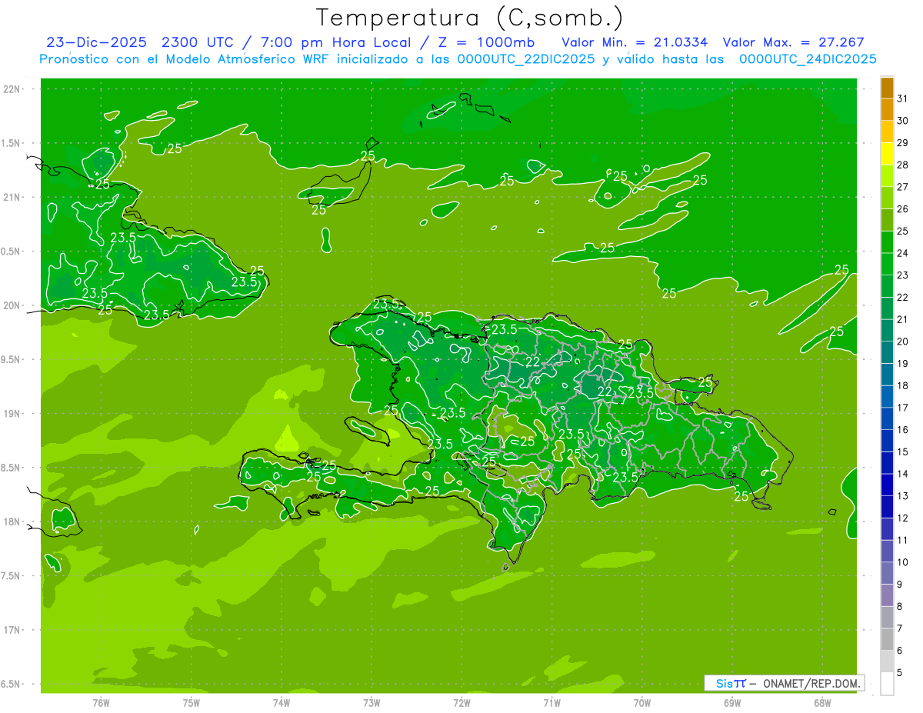The width and height of the screenshot is (923, 713).
Task: Click the color legend value '27'
Action: [903, 187]
